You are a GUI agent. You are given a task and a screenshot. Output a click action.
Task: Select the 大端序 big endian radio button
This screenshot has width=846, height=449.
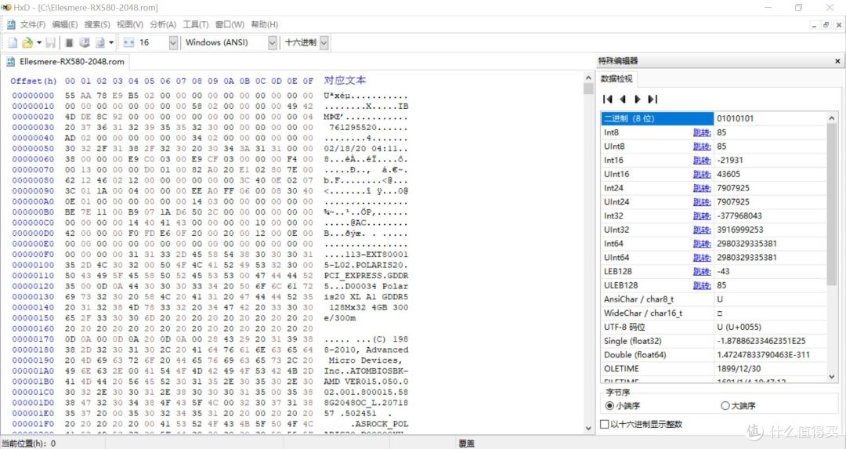725,405
